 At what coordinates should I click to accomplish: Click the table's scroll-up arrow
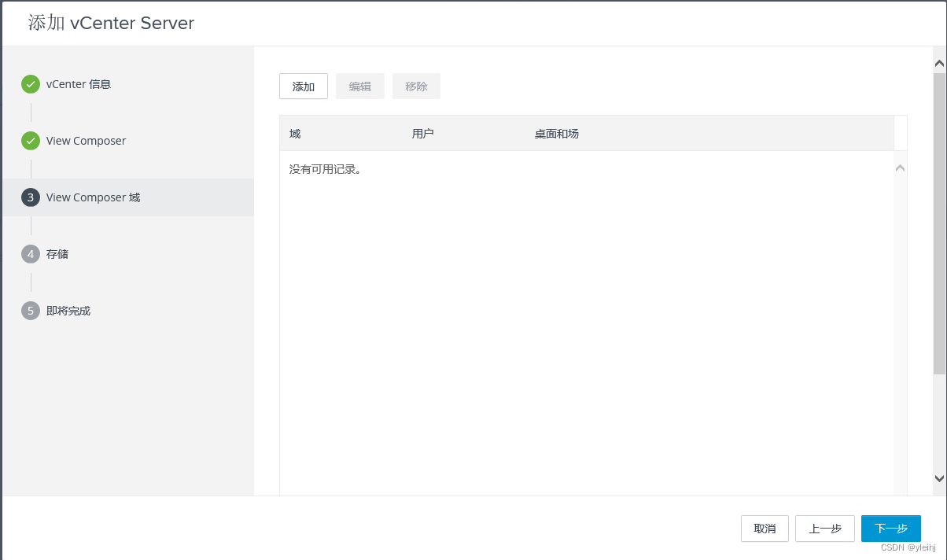pos(901,168)
